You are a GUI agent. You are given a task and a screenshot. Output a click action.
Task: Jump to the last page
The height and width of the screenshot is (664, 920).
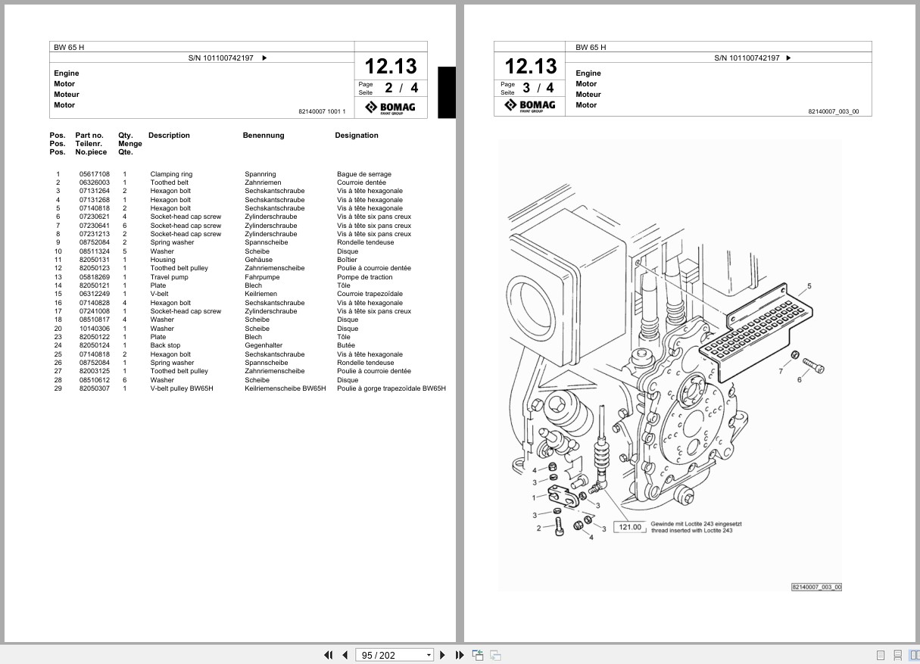point(460,655)
